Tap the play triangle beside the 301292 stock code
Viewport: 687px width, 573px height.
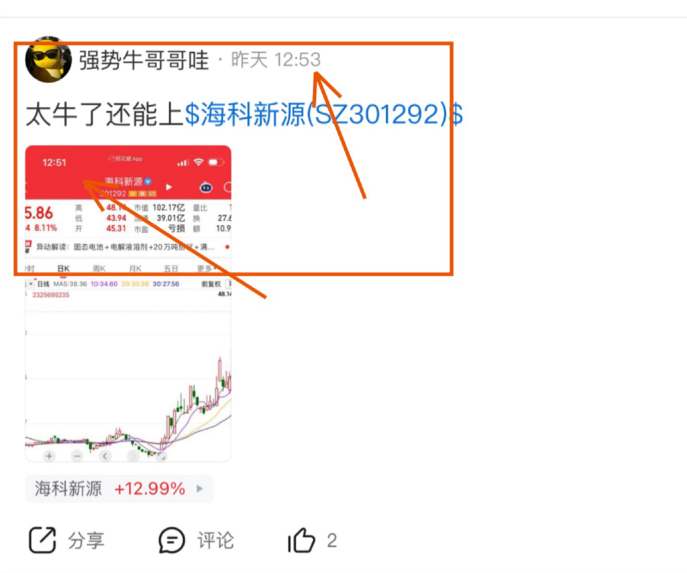tap(168, 187)
